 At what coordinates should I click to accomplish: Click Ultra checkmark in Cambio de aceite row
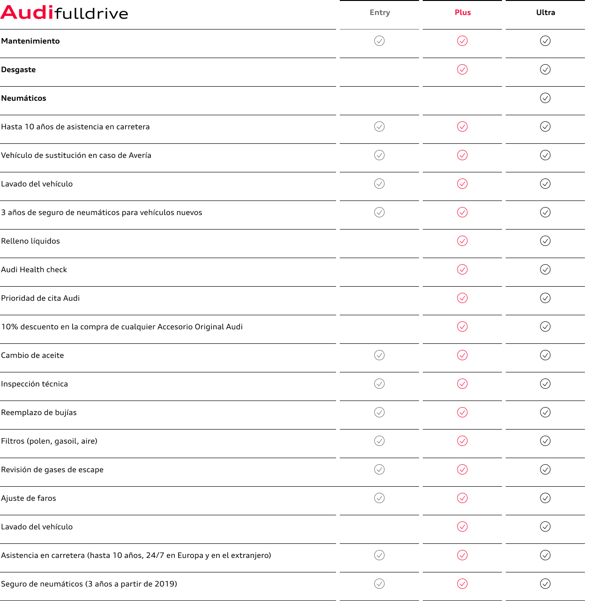tap(546, 355)
